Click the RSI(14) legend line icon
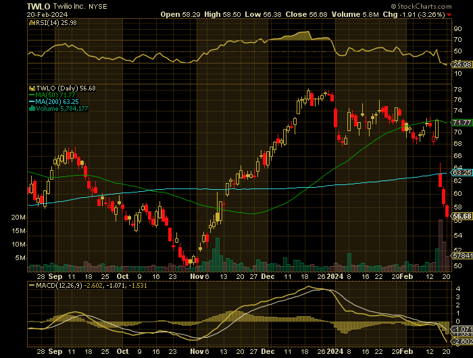Image resolution: width=473 pixels, height=358 pixels. (x=32, y=22)
